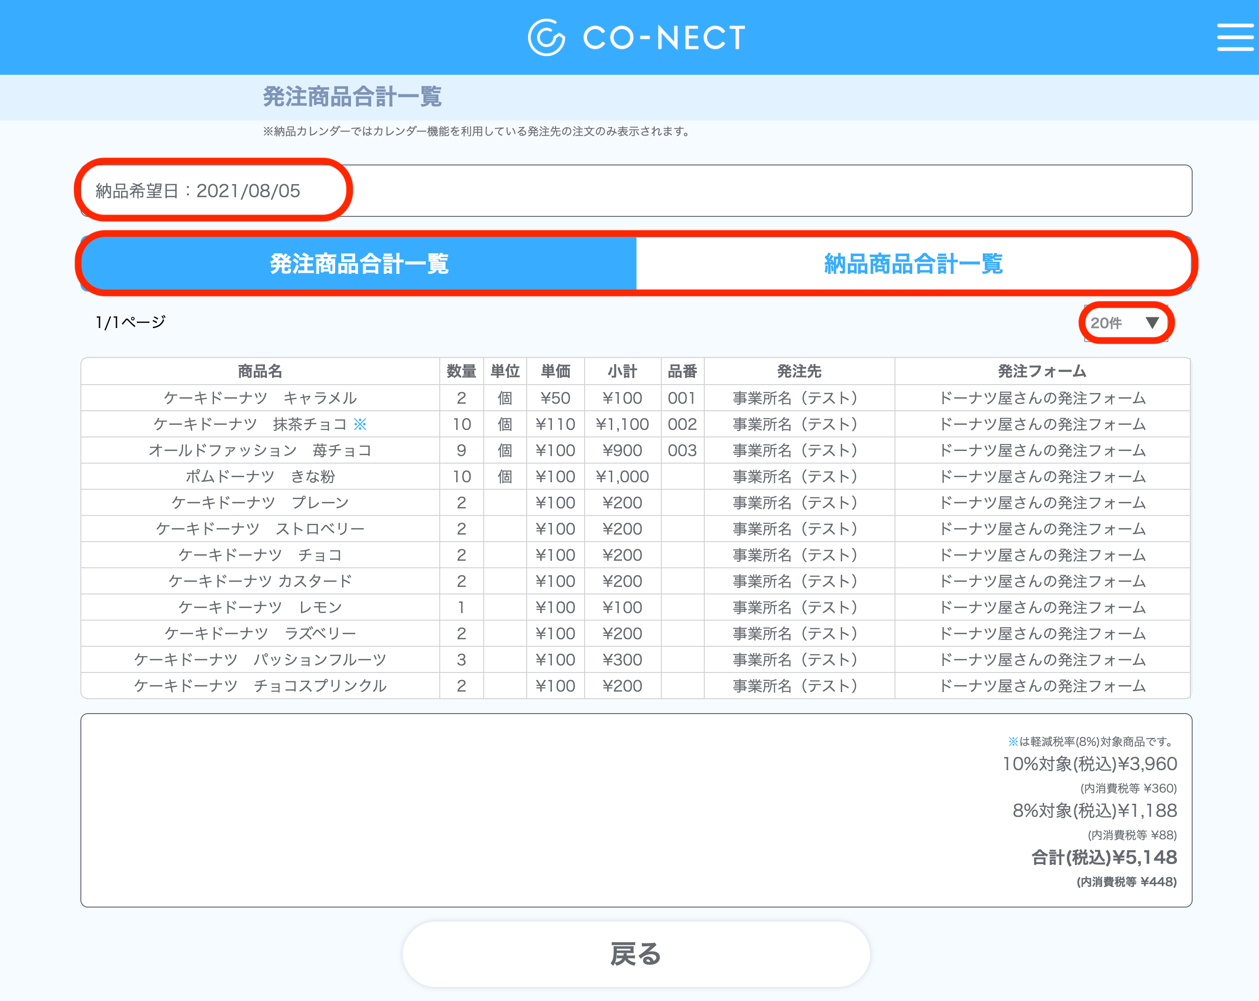Click the ¥50 unit price cell

point(555,398)
